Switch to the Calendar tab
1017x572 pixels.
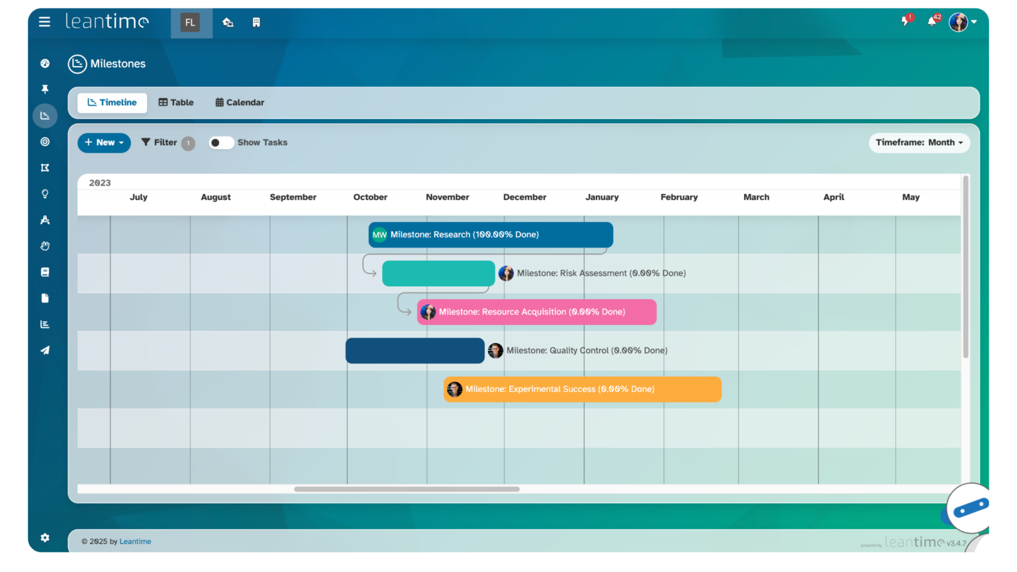tap(239, 102)
